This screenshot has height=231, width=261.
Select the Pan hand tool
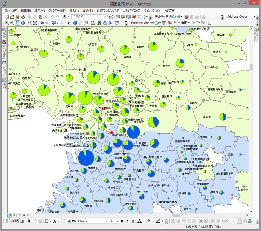point(18,23)
